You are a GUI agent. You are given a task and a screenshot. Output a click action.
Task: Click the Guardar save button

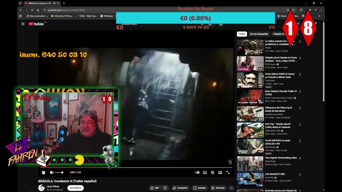(200, 188)
